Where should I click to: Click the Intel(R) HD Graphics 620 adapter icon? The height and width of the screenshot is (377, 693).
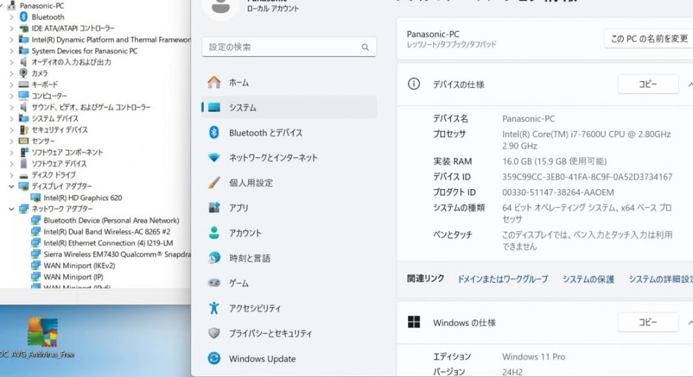tap(36, 198)
